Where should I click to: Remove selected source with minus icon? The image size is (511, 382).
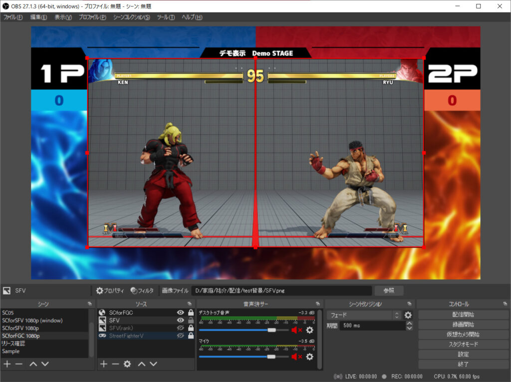pyautogui.click(x=115, y=364)
